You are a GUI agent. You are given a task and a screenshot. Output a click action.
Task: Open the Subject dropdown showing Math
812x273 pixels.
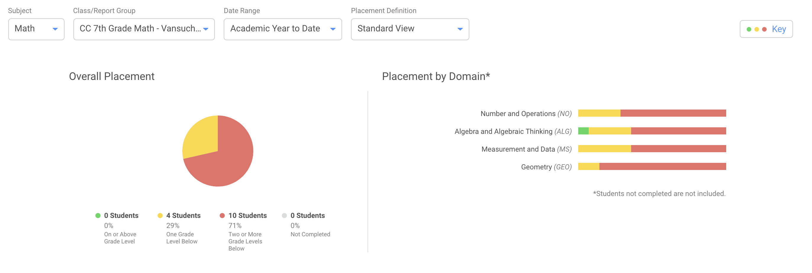[x=36, y=29]
